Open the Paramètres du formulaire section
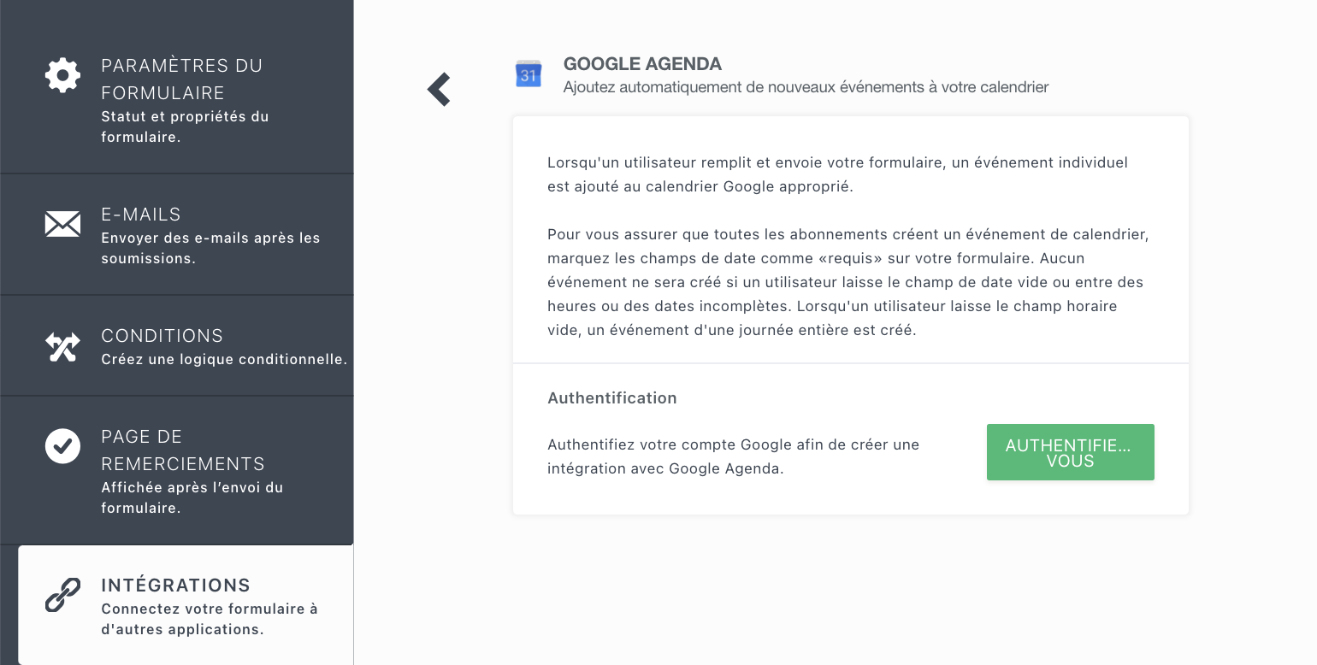The width and height of the screenshot is (1317, 665). [181, 79]
